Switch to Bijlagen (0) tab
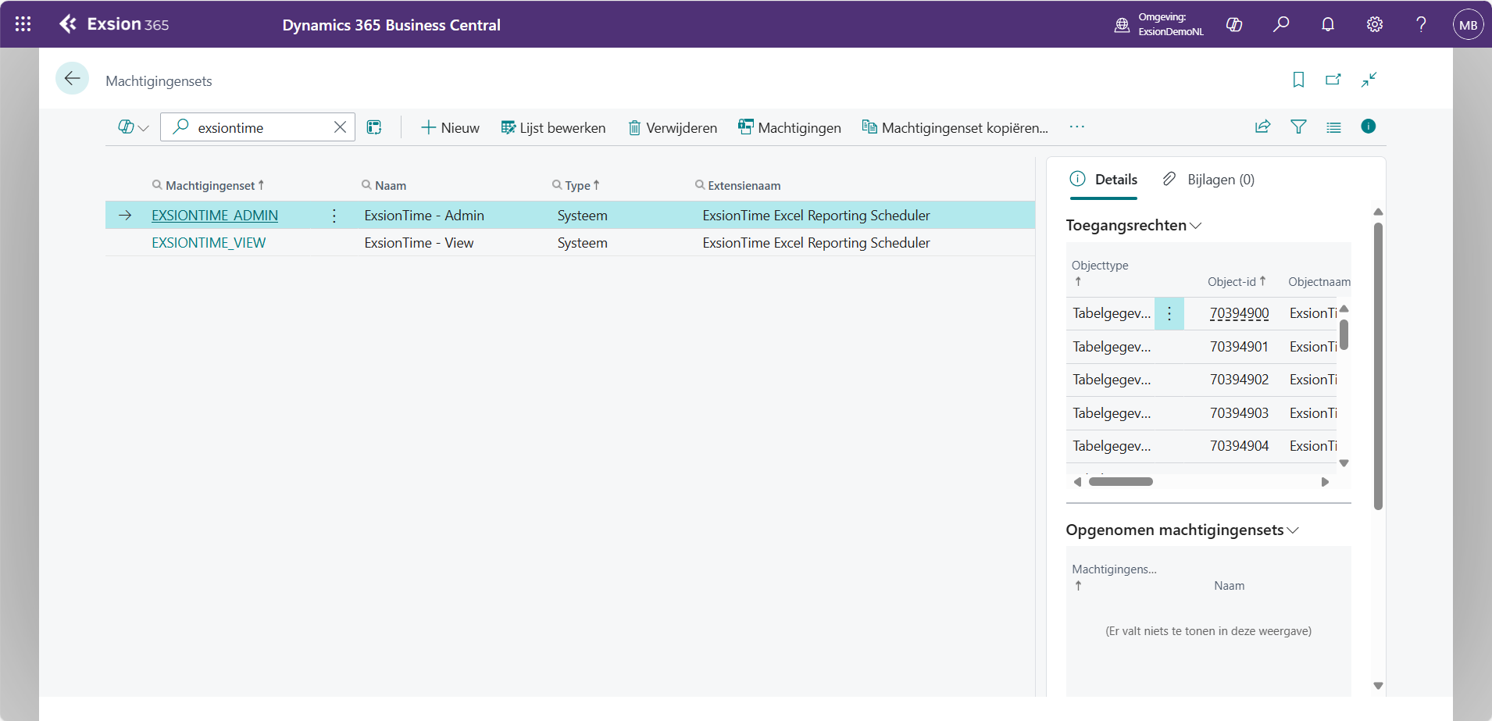The height and width of the screenshot is (721, 1492). tap(1208, 180)
